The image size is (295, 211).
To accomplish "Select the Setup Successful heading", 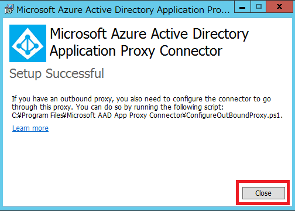I will (57, 74).
